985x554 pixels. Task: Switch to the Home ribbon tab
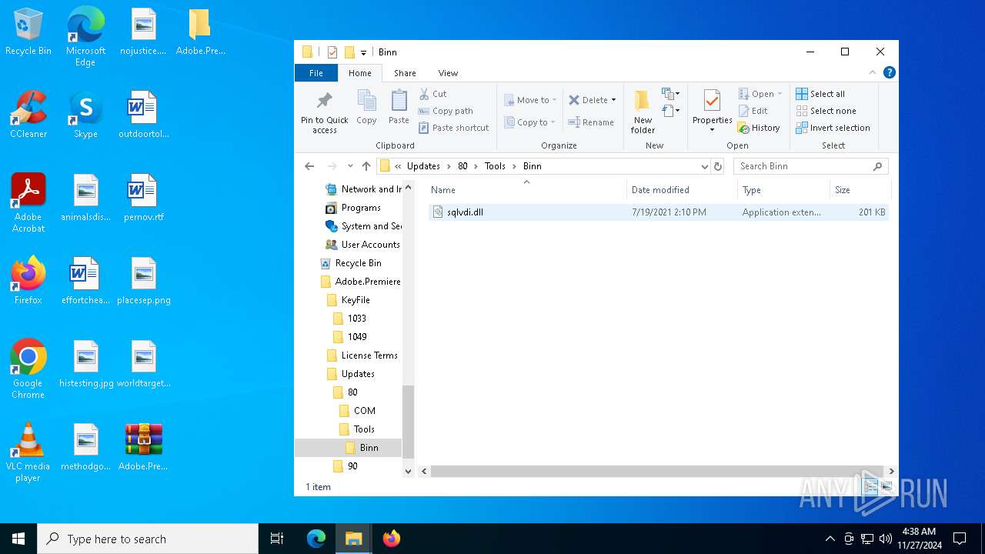pos(359,73)
